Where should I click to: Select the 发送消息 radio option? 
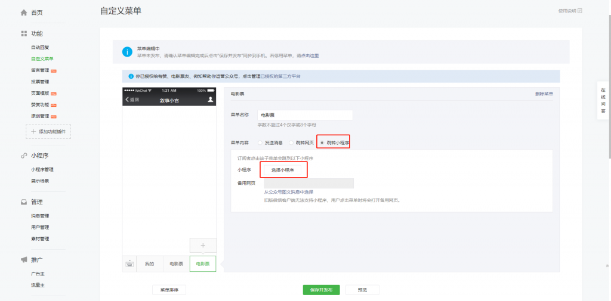[x=260, y=143]
